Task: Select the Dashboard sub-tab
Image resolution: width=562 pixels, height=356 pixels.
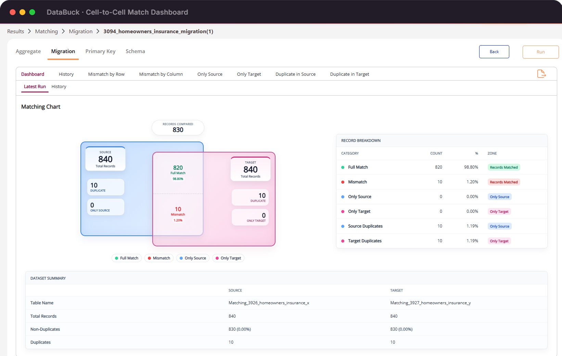Action: tap(33, 74)
